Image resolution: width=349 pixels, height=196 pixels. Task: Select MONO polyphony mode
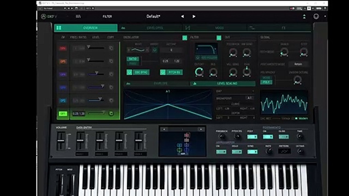(266, 78)
